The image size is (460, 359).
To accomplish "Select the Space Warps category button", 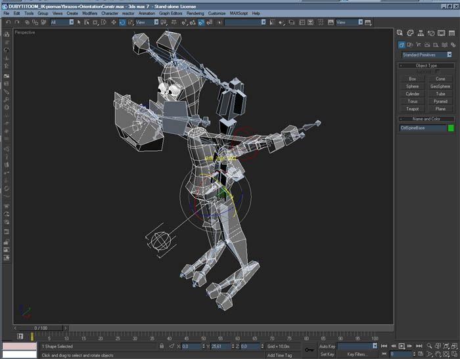I will 444,45.
